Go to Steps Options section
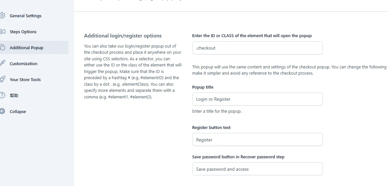 (23, 32)
